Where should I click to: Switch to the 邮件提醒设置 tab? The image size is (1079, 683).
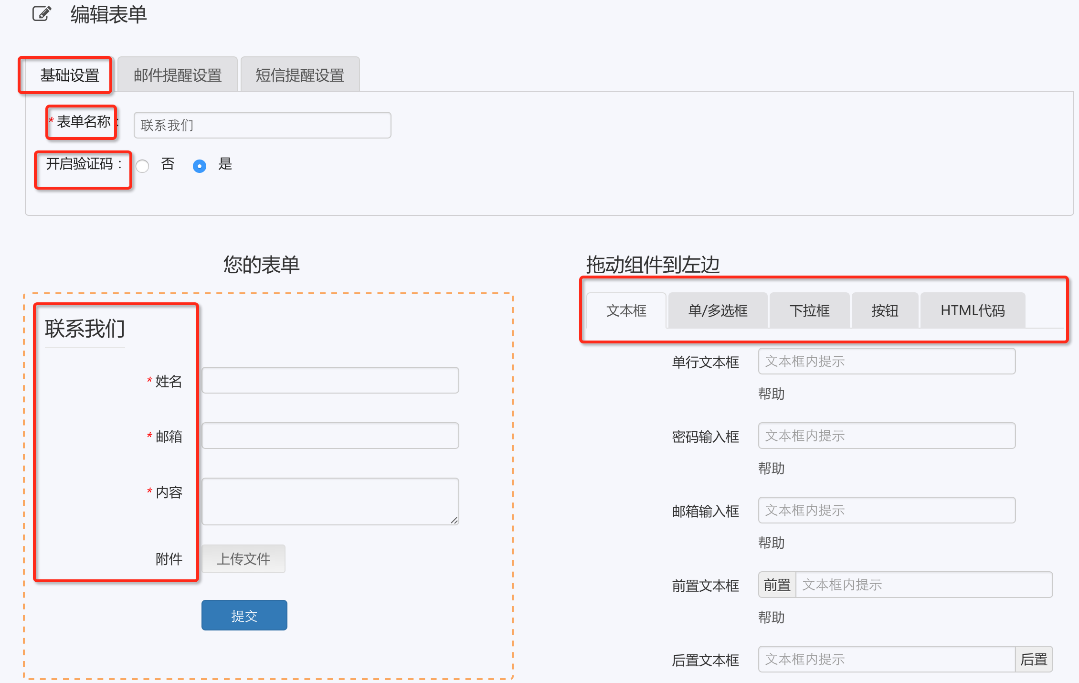pos(178,75)
